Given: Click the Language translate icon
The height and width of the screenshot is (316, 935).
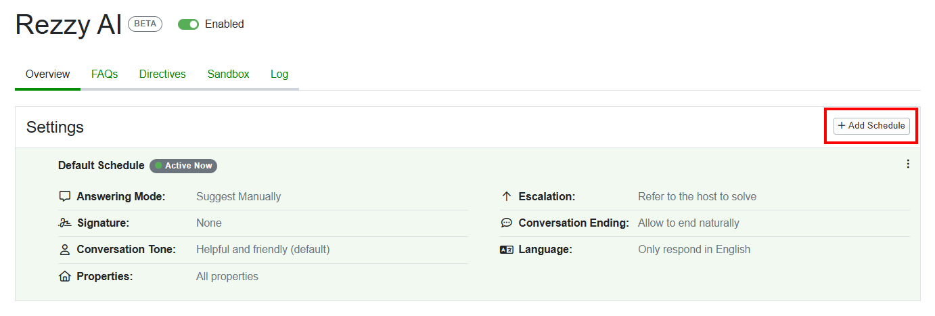Looking at the screenshot, I should point(506,250).
